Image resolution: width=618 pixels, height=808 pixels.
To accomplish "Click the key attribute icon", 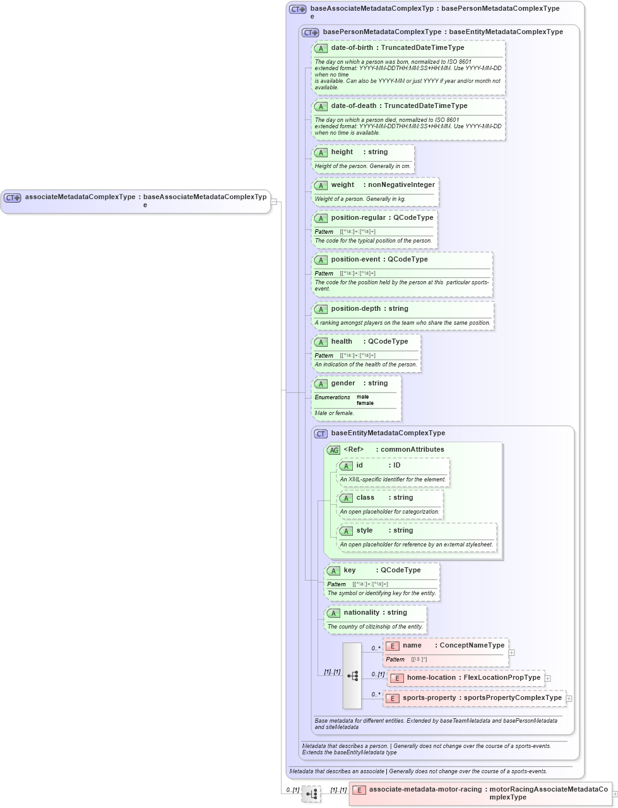I will [334, 570].
